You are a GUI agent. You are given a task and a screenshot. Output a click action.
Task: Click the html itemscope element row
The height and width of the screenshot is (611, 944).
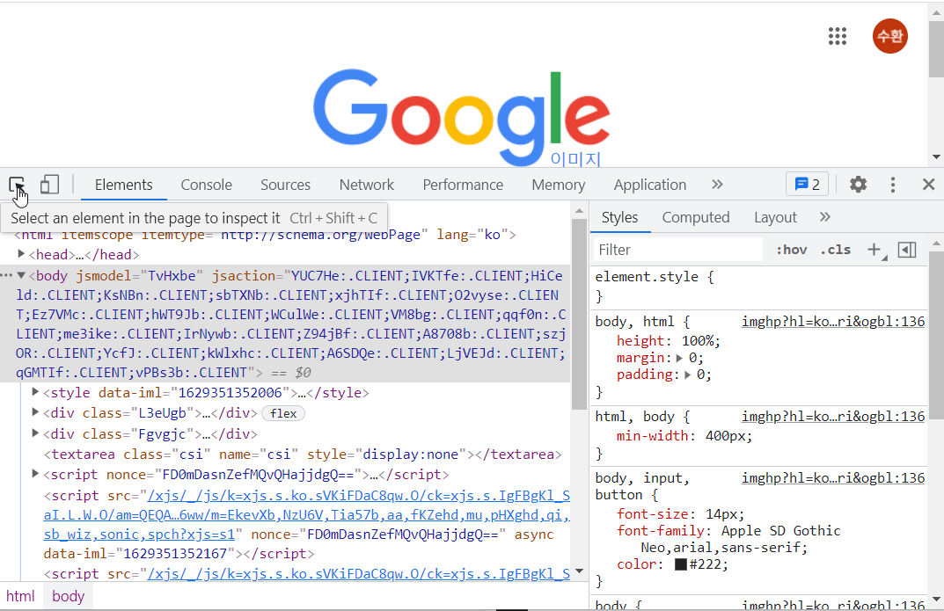click(x=265, y=235)
